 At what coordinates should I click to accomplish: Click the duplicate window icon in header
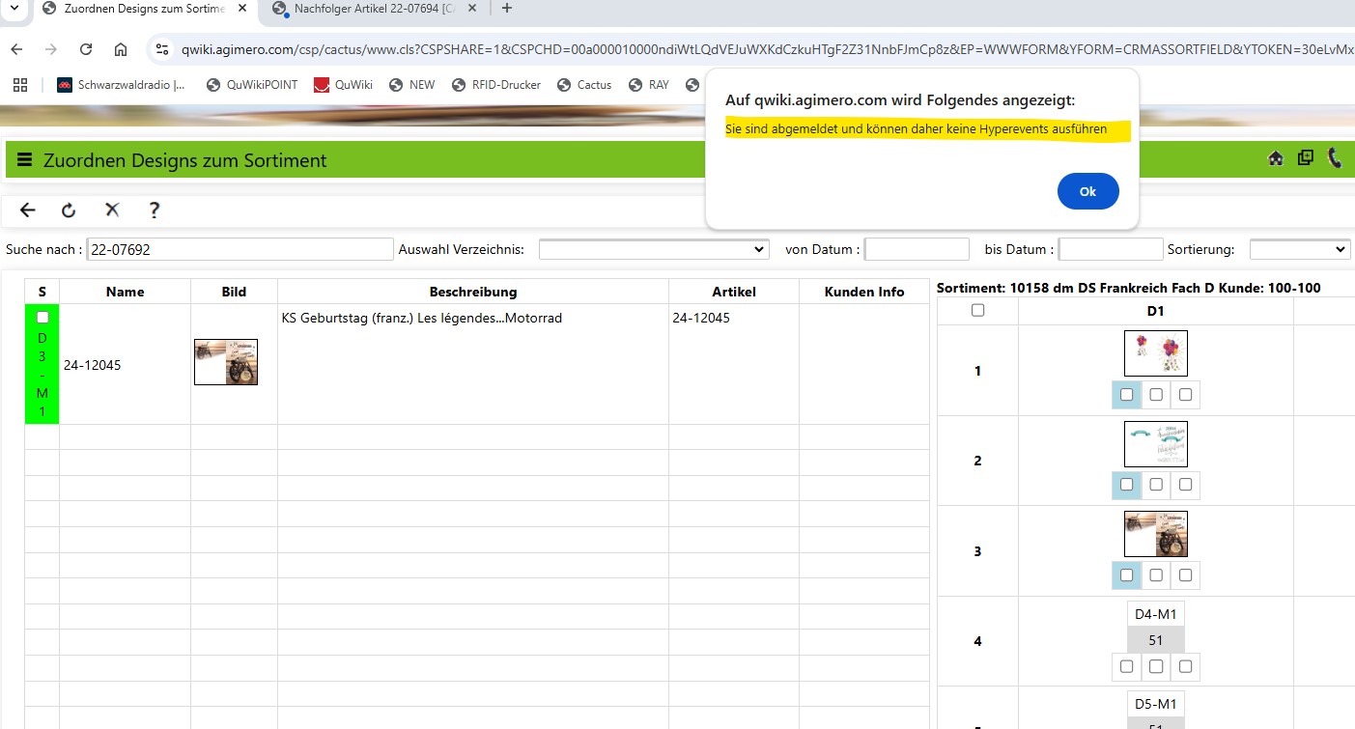coord(1305,158)
